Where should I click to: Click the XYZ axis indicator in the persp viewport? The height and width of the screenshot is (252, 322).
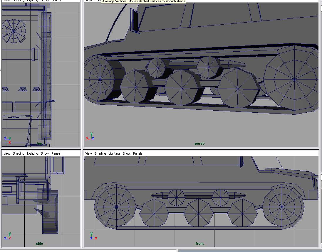tap(90, 136)
